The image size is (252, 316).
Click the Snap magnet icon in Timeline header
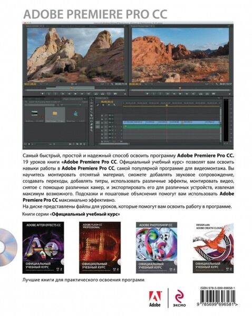pos(103,105)
